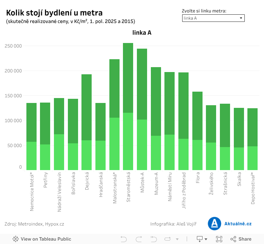This screenshot has width=264, height=244.
Task: Click the 'Flora' axis label
Action: point(198,178)
